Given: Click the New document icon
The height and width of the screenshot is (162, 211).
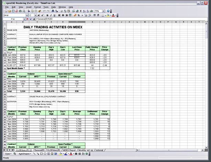Looking at the screenshot, I should tap(6, 11).
